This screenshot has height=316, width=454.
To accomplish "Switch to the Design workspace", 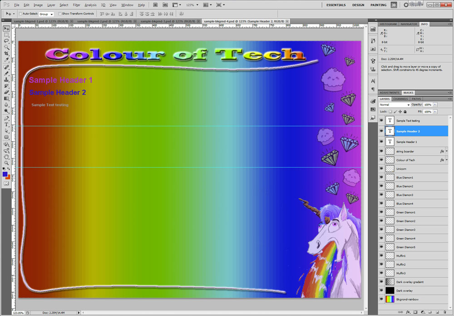I will click(358, 5).
